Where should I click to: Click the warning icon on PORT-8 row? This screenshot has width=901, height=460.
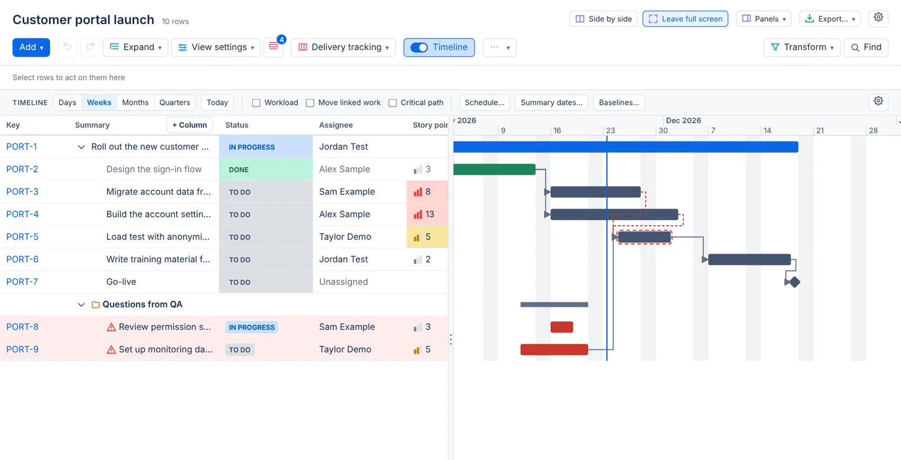tap(111, 327)
